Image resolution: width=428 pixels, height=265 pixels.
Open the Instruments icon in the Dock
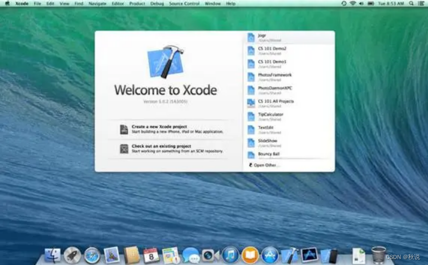[x=309, y=255]
